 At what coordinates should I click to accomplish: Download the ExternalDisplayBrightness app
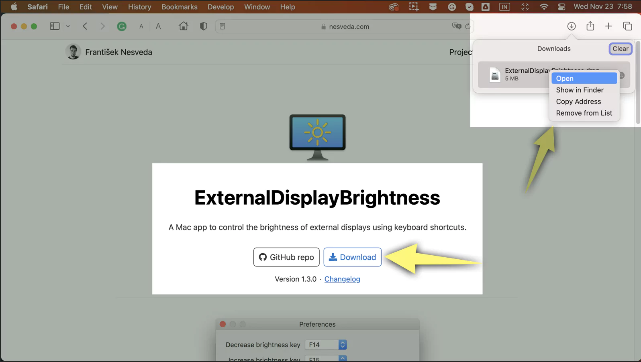[352, 257]
